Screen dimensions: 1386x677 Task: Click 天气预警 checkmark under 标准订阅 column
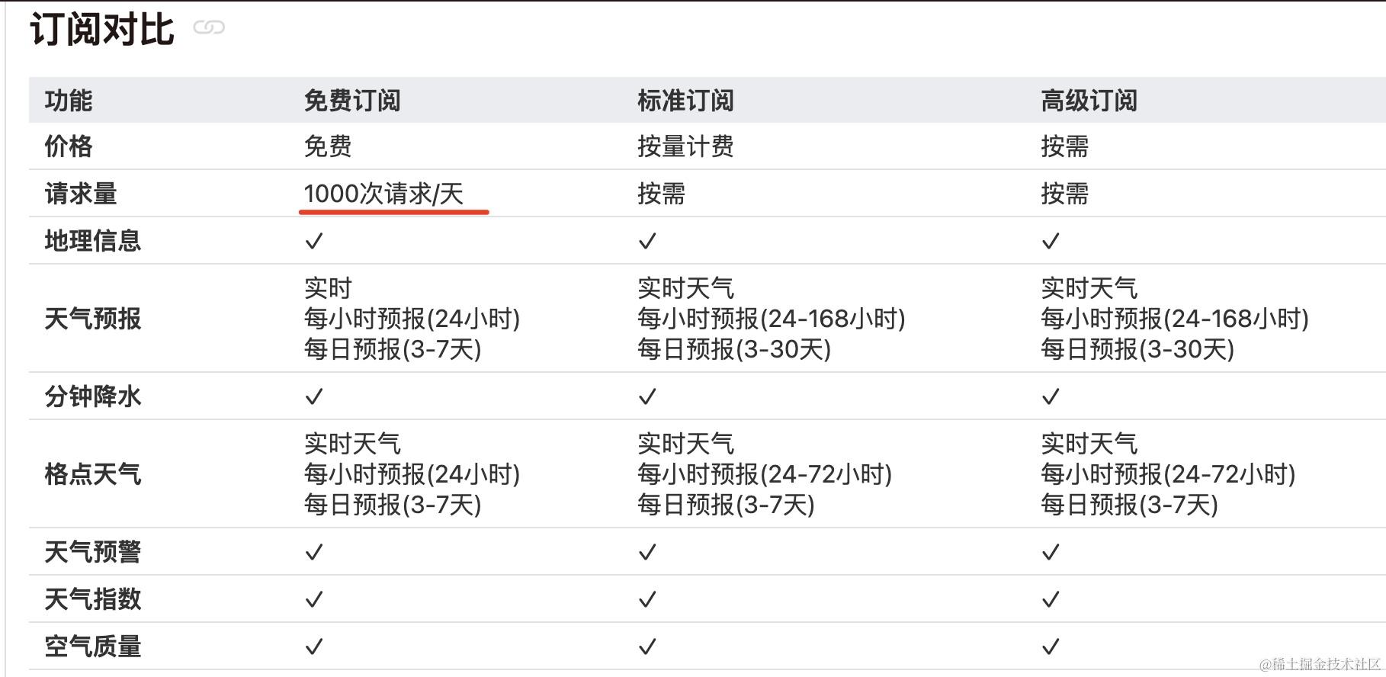[647, 553]
